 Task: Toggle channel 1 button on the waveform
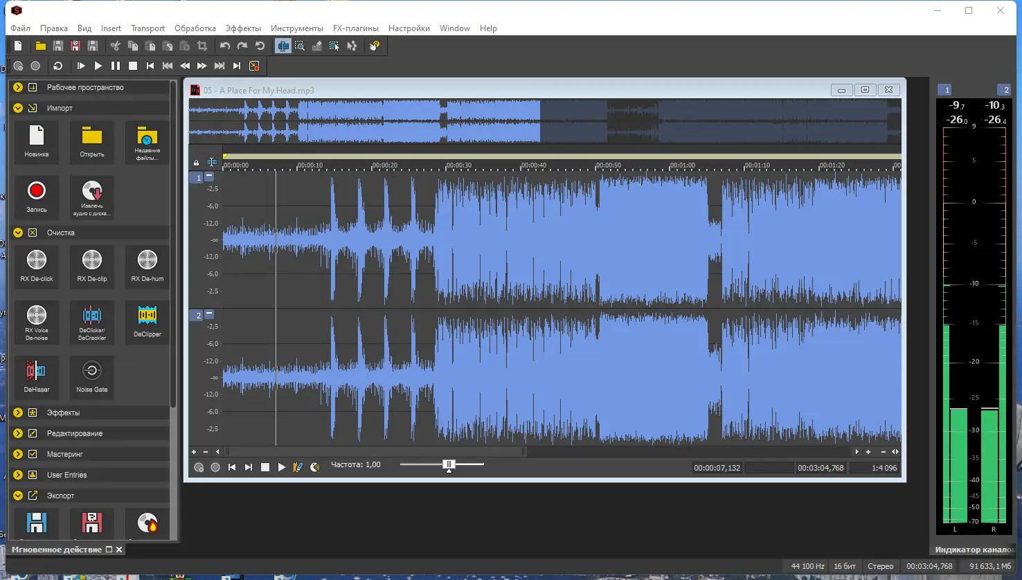click(x=197, y=178)
